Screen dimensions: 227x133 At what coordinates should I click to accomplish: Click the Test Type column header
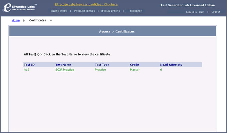102,65
